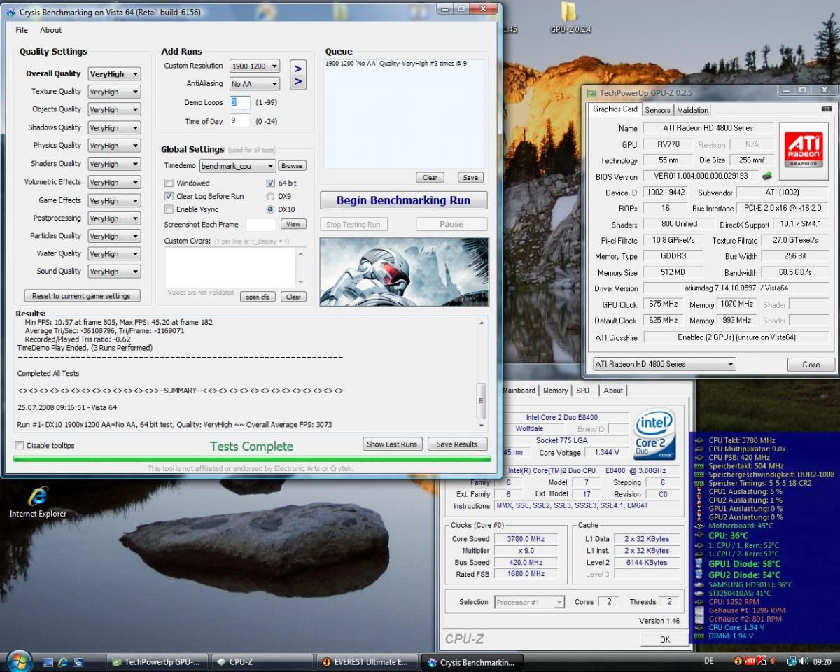Switch to GPU-Z Sensors tab
Screen dimensions: 840x672
pyautogui.click(x=657, y=110)
